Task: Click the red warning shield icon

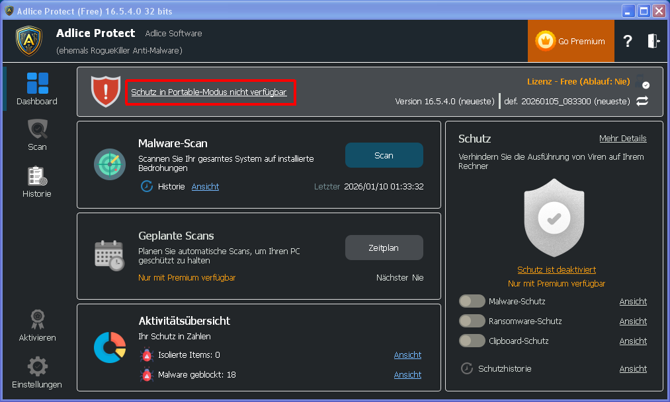Action: (x=106, y=91)
